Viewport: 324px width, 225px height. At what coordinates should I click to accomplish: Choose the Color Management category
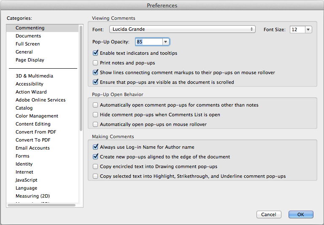(37, 116)
